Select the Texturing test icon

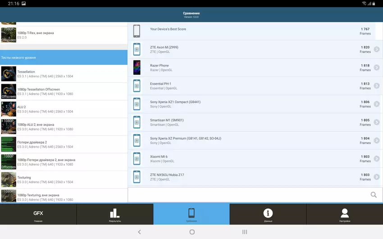9,180
